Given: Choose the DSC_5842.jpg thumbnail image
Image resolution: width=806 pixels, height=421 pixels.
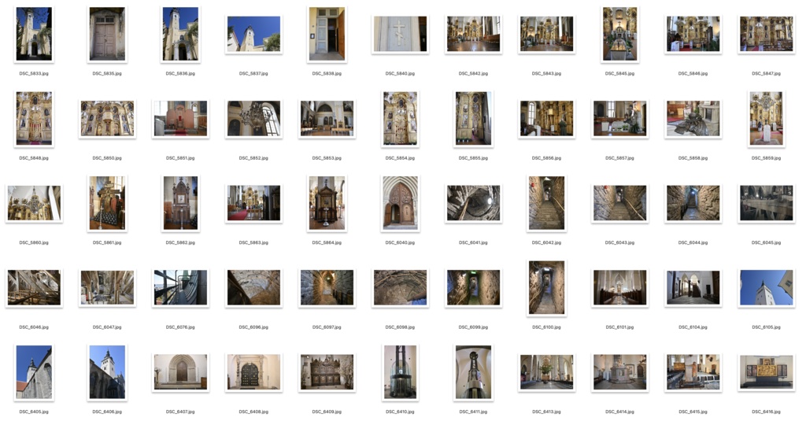Looking at the screenshot, I should [x=473, y=34].
